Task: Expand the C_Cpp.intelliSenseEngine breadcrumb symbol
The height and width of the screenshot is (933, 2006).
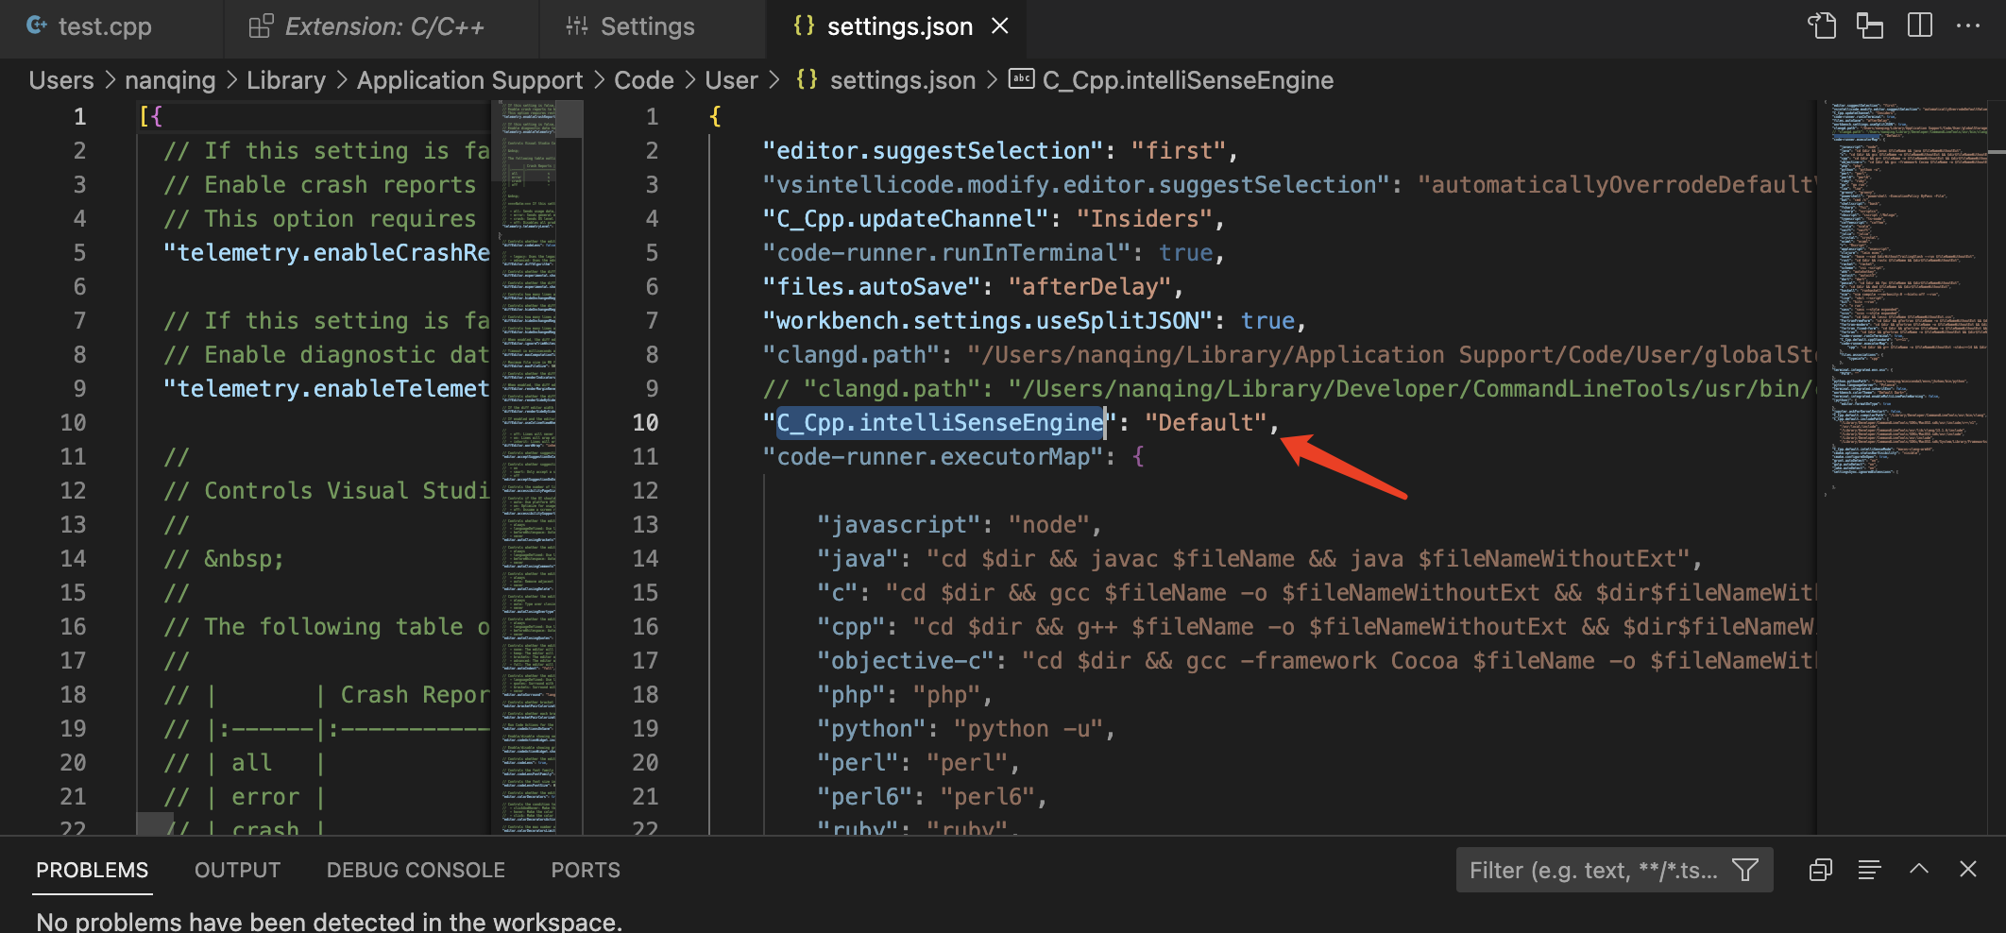Action: pos(1187,80)
